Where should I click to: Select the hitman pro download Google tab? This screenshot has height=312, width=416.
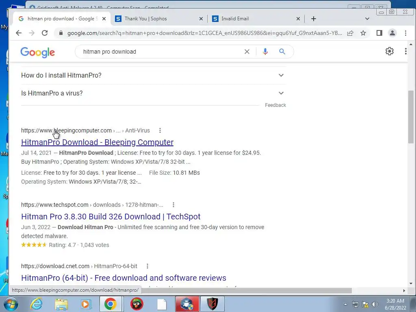point(62,19)
